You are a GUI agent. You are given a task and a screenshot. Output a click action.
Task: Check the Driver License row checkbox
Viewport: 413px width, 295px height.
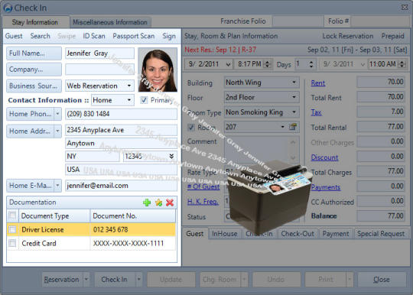(x=12, y=229)
